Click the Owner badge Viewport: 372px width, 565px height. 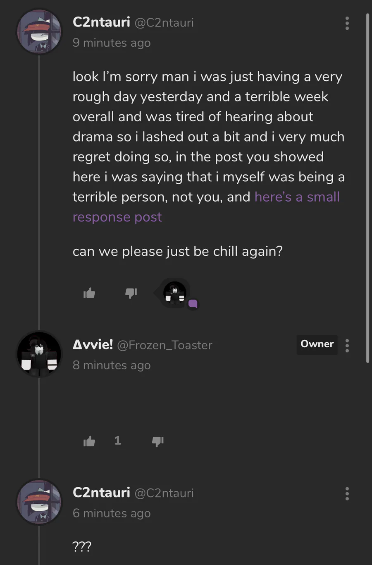pos(317,344)
